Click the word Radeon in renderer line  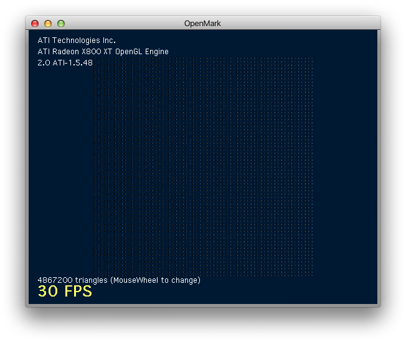(x=67, y=52)
